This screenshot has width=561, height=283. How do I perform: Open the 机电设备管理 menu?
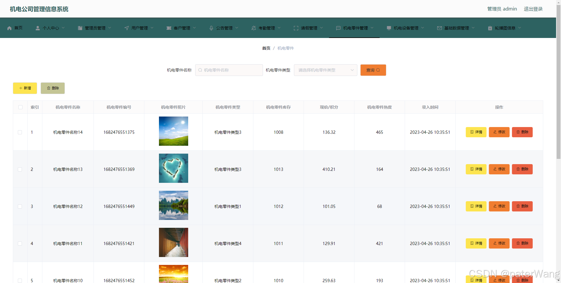pyautogui.click(x=405, y=28)
